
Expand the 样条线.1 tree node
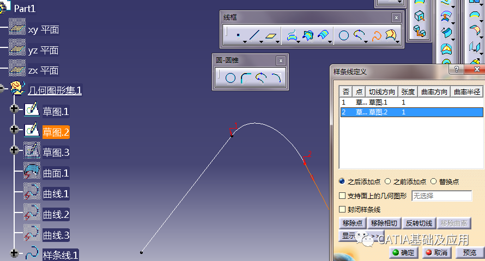[x=14, y=253]
